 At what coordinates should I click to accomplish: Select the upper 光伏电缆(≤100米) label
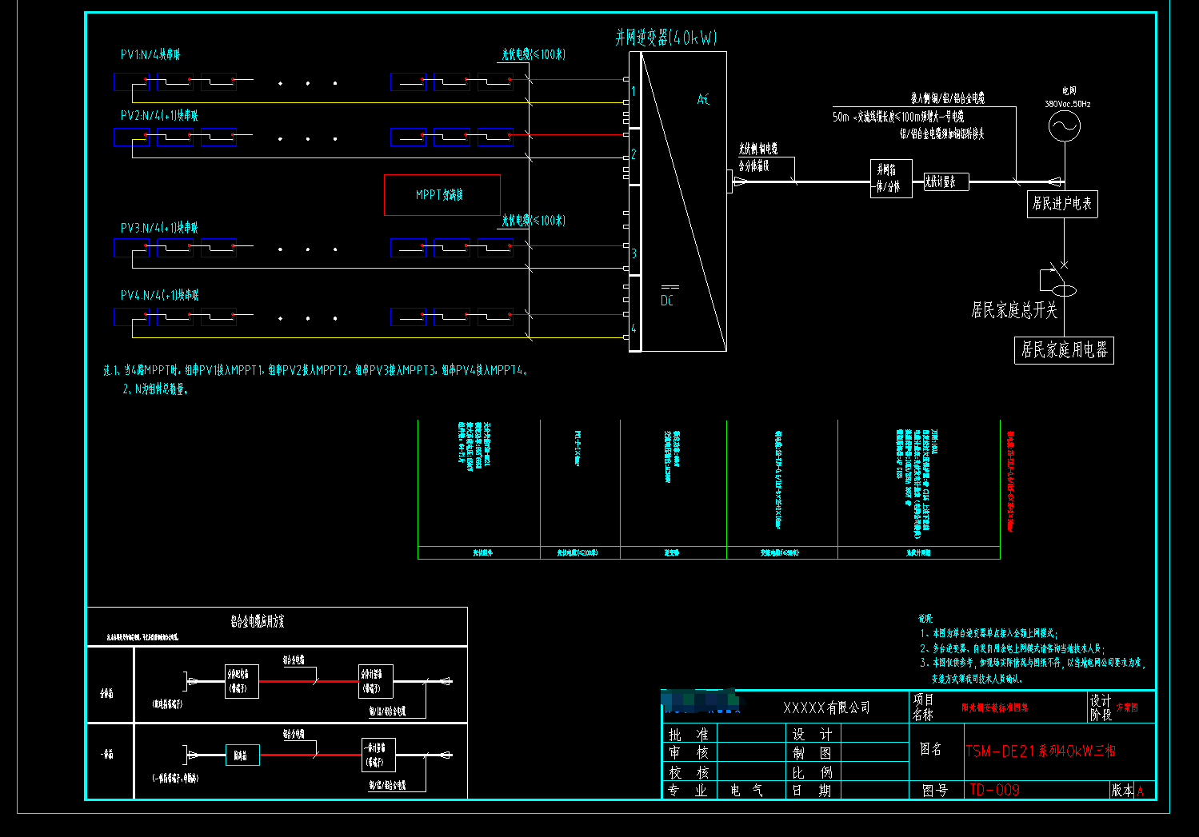tap(534, 54)
